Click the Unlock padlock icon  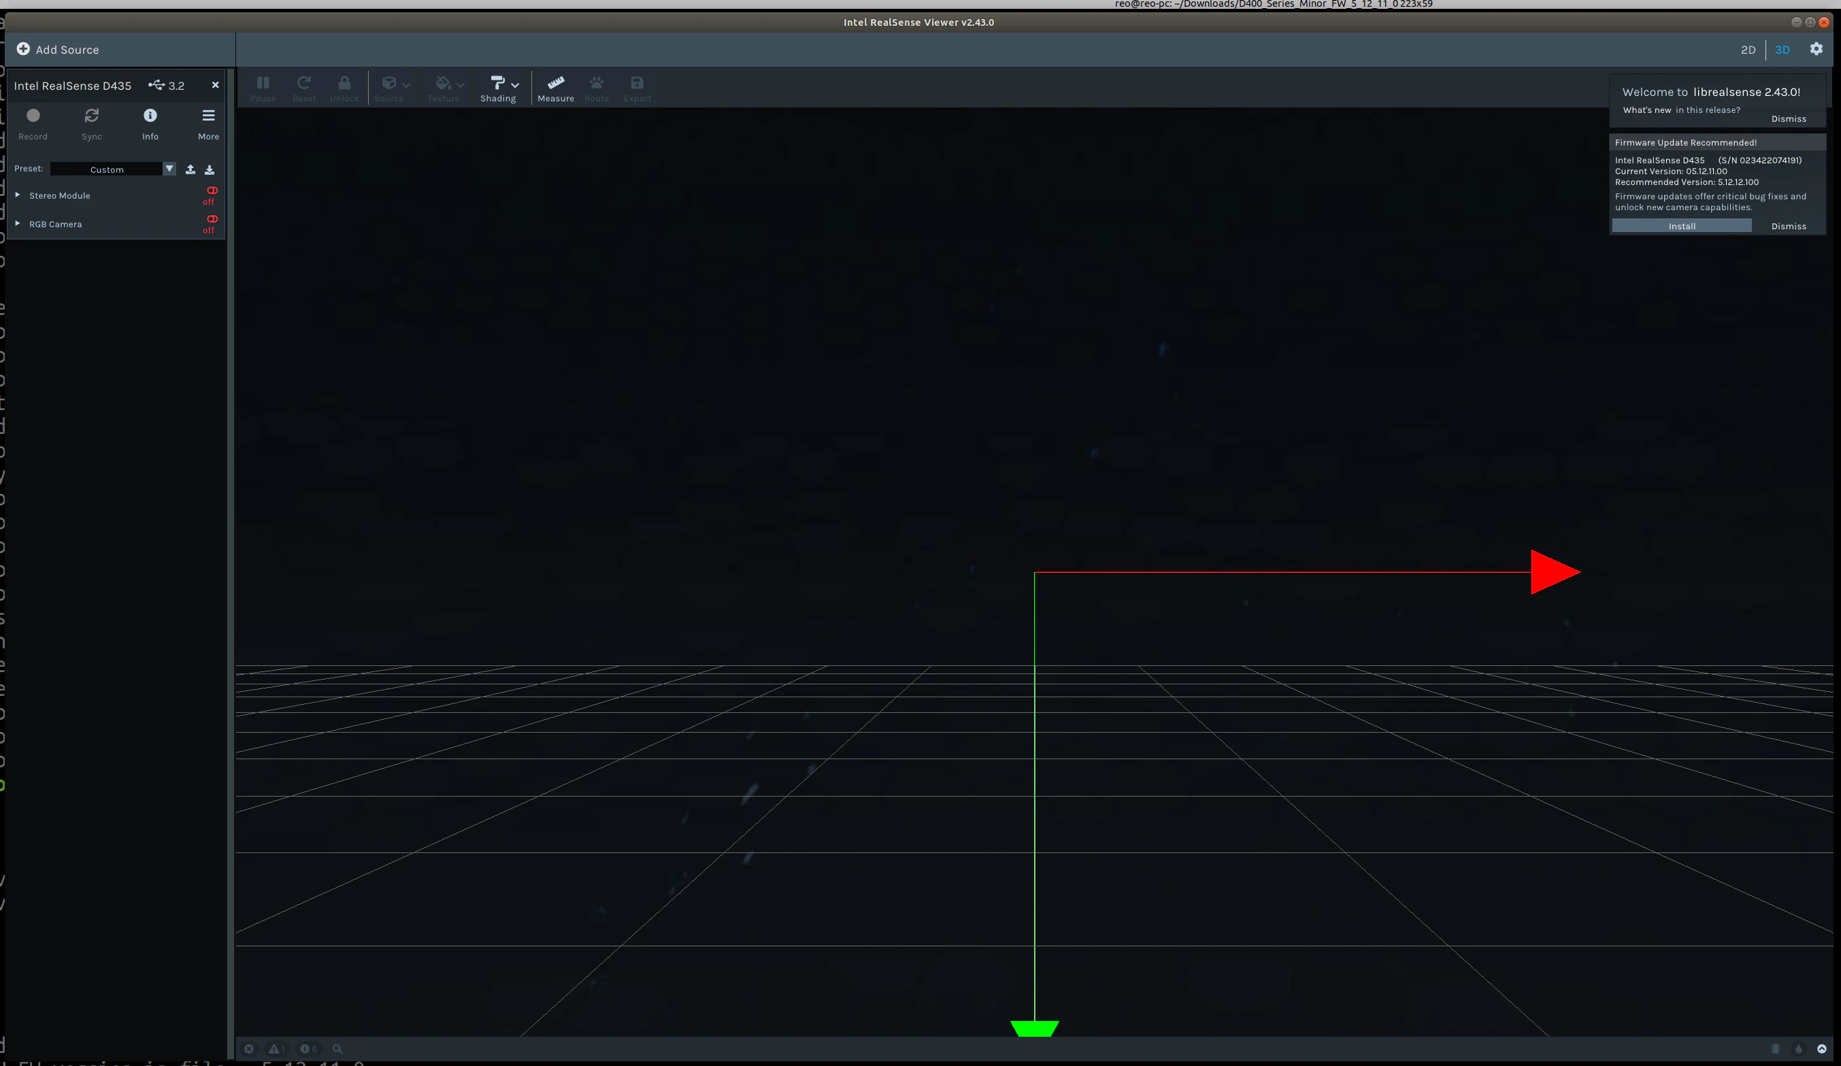(x=344, y=82)
